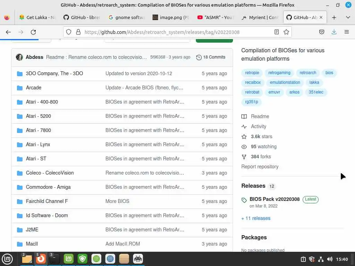This screenshot has height=266, width=355.
Task: Open the Atari - ST folder
Action: (x=36, y=159)
